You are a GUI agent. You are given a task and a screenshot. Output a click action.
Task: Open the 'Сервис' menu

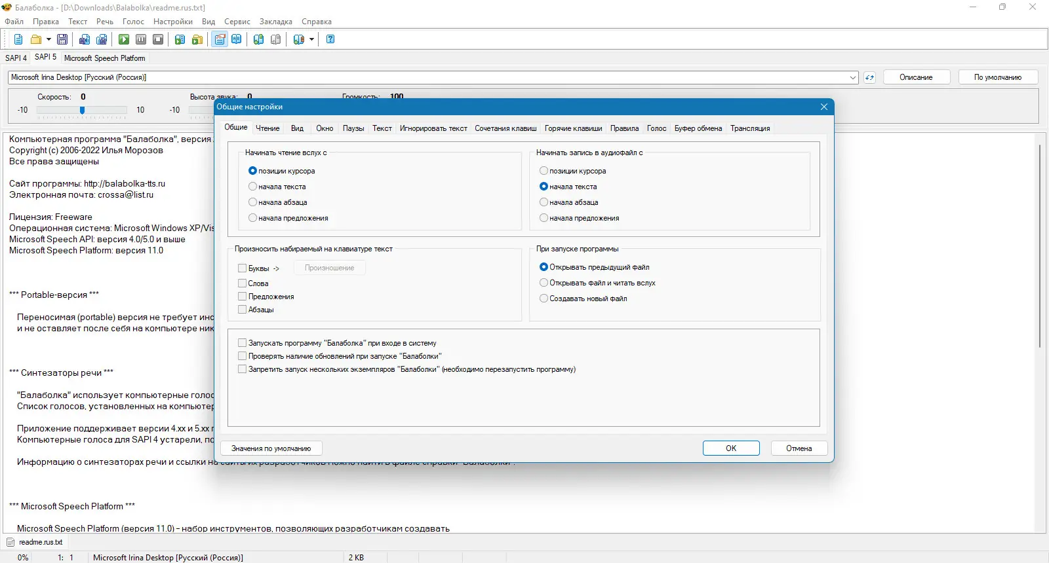coord(237,22)
